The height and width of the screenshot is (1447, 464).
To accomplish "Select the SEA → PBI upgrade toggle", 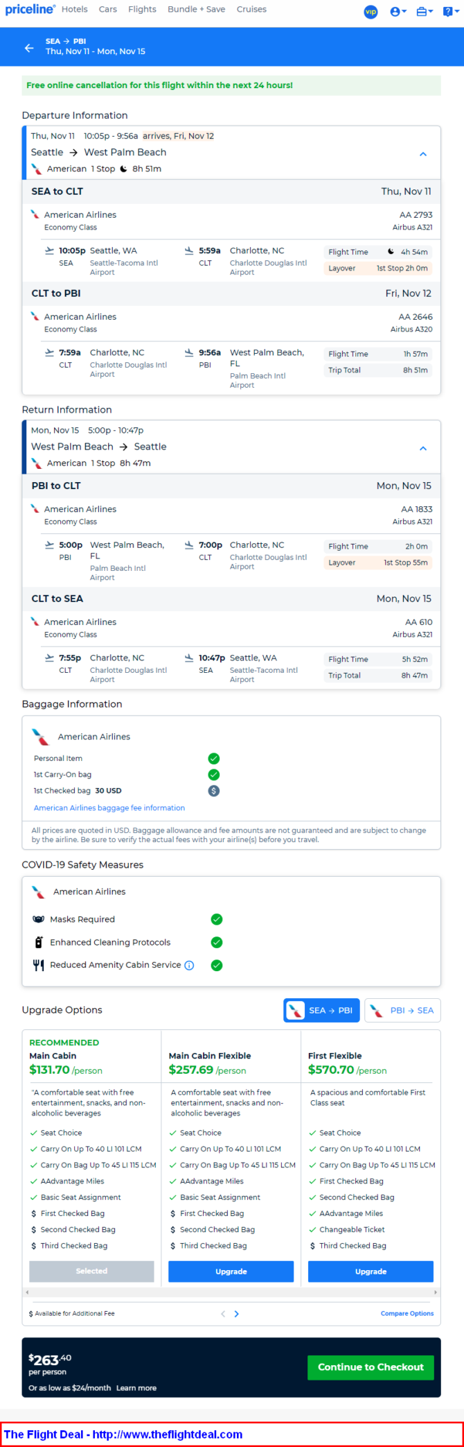I will point(321,1011).
